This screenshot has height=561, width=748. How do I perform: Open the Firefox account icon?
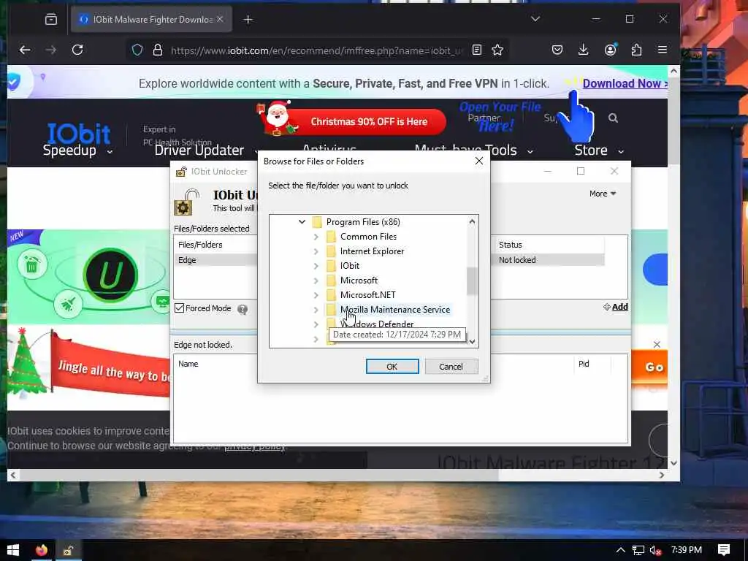coord(610,50)
